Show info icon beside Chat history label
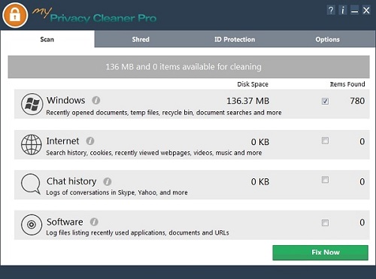The width and height of the screenshot is (376, 279). pos(108,181)
